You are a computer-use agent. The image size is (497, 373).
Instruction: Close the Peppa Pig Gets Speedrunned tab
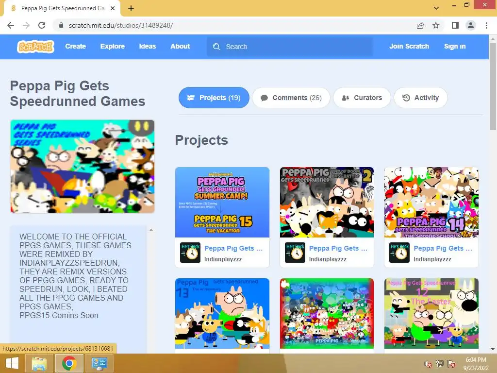(x=113, y=8)
